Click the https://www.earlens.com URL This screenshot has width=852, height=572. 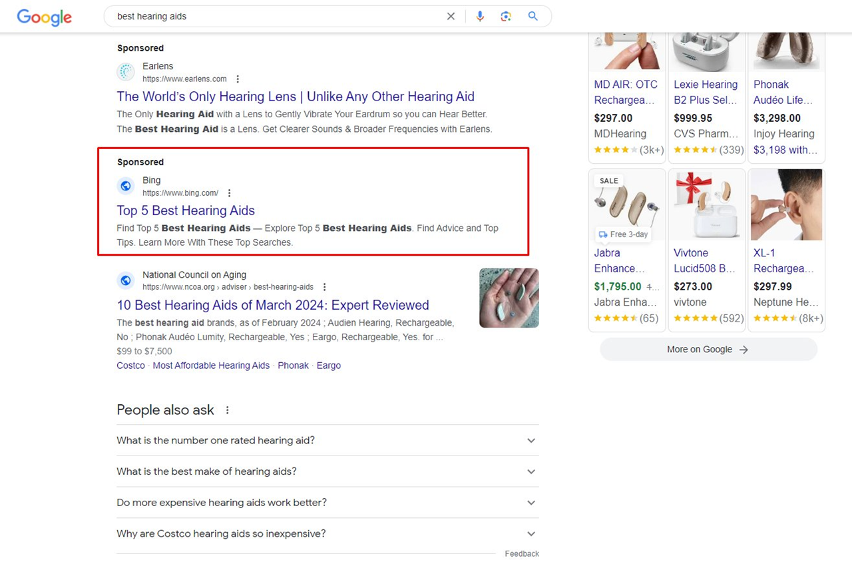pyautogui.click(x=184, y=79)
